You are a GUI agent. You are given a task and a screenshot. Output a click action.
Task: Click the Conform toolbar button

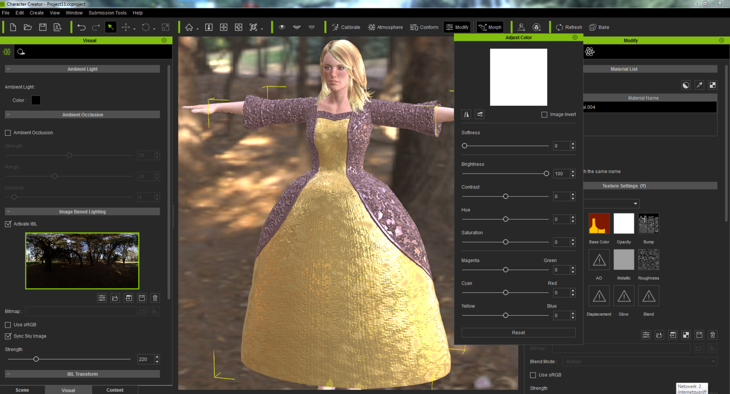(x=424, y=27)
